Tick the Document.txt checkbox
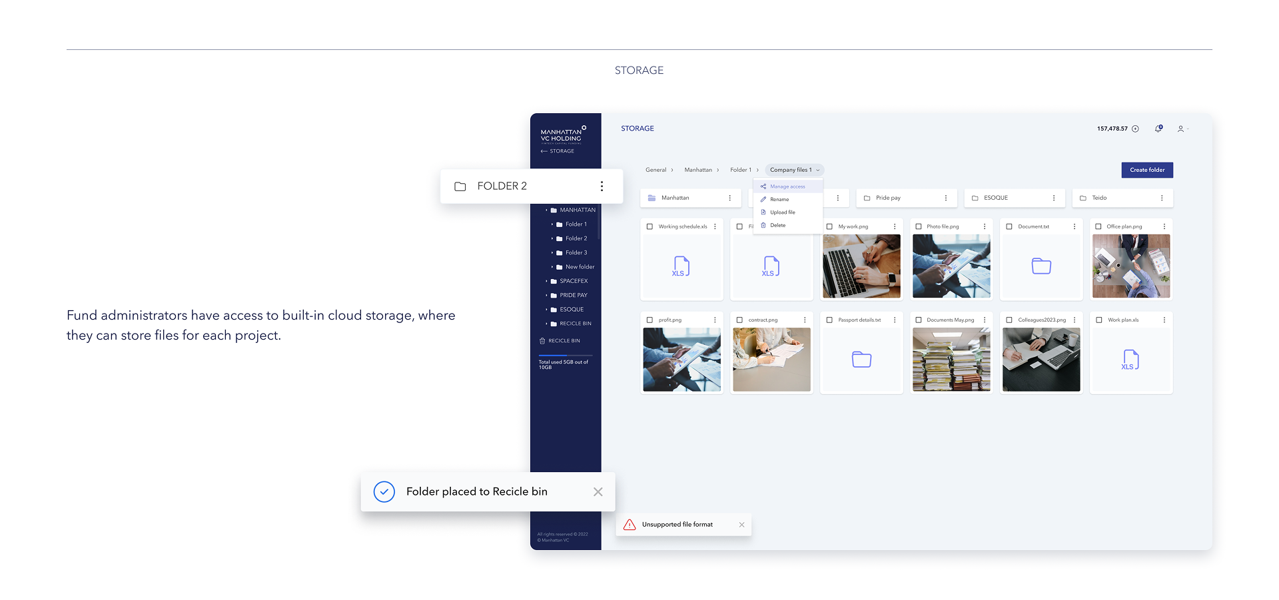Image resolution: width=1279 pixels, height=600 pixels. point(1009,226)
